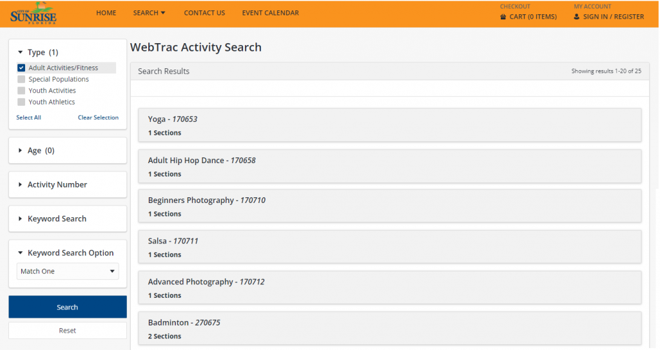This screenshot has height=350, width=660.
Task: Click the Reset button
Action: pos(67,331)
